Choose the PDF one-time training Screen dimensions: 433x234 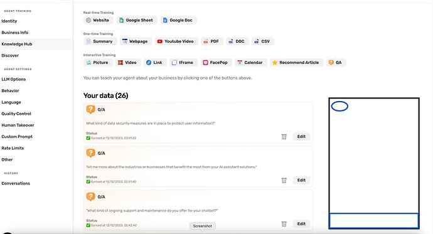(x=212, y=41)
